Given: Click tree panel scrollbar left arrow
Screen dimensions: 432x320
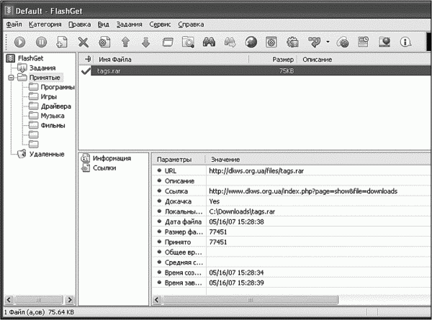Looking at the screenshot, I should click(9, 300).
